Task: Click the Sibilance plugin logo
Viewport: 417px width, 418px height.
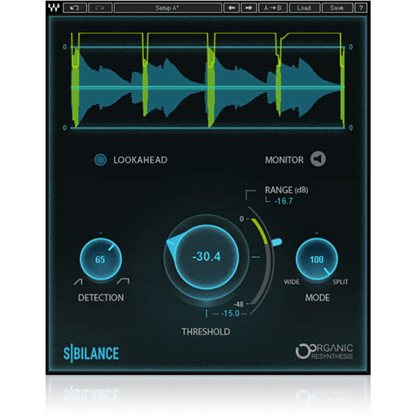Action: tap(91, 354)
